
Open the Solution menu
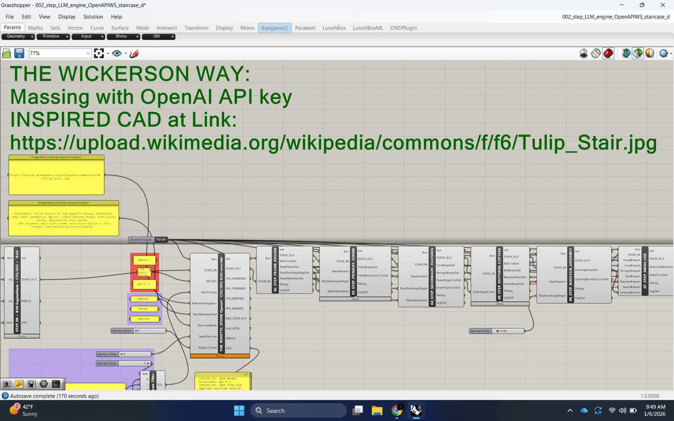[93, 17]
